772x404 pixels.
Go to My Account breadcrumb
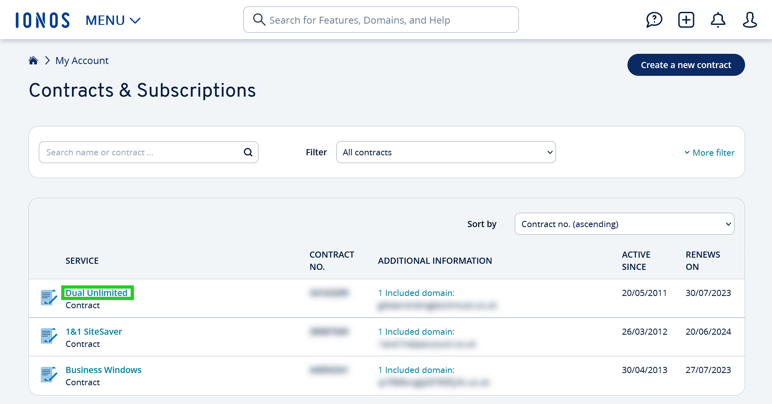pyautogui.click(x=82, y=61)
